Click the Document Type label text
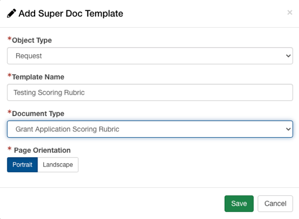299x219 pixels. (x=38, y=114)
